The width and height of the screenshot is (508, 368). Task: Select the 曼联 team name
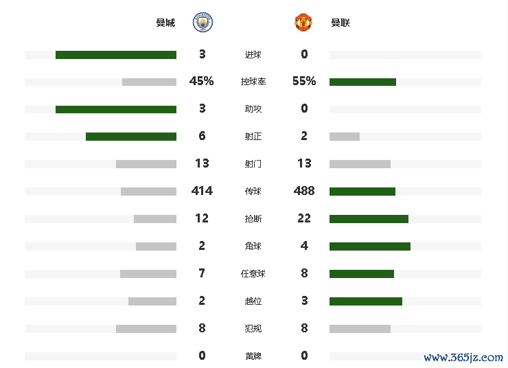340,23
